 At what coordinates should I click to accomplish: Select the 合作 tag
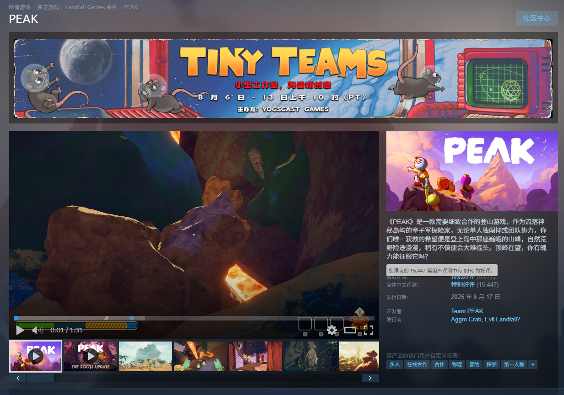pos(439,364)
